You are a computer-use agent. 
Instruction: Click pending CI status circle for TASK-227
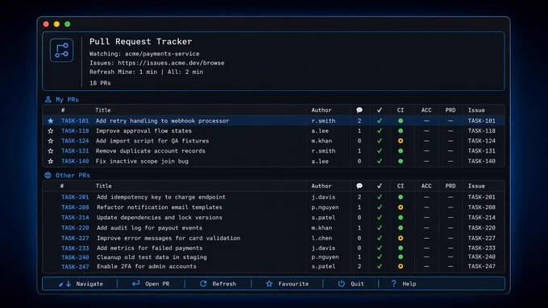(401, 238)
